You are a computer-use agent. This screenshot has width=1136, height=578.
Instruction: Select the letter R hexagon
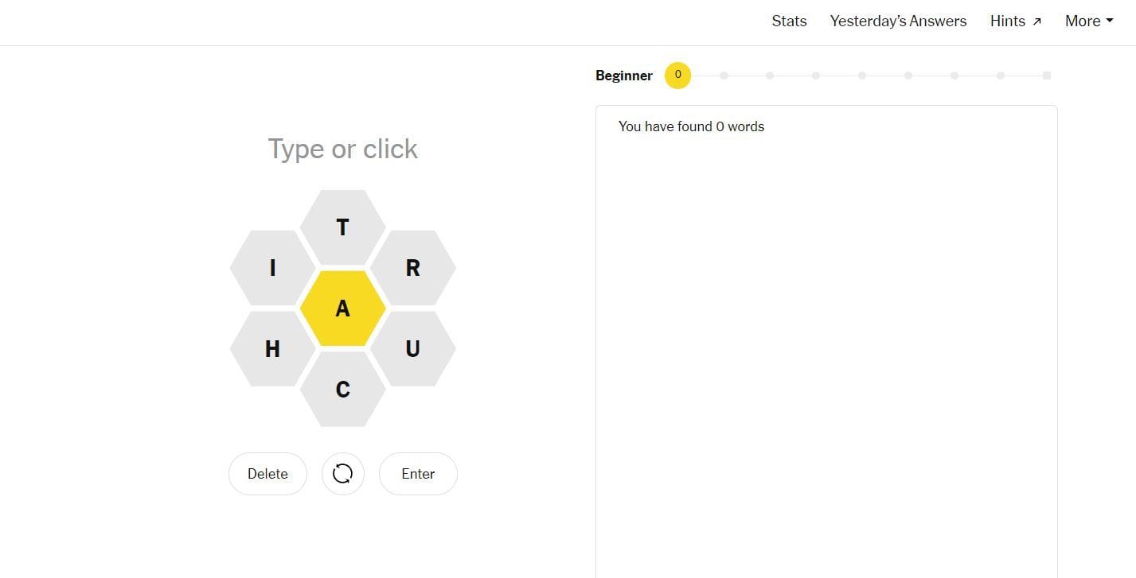click(x=412, y=268)
